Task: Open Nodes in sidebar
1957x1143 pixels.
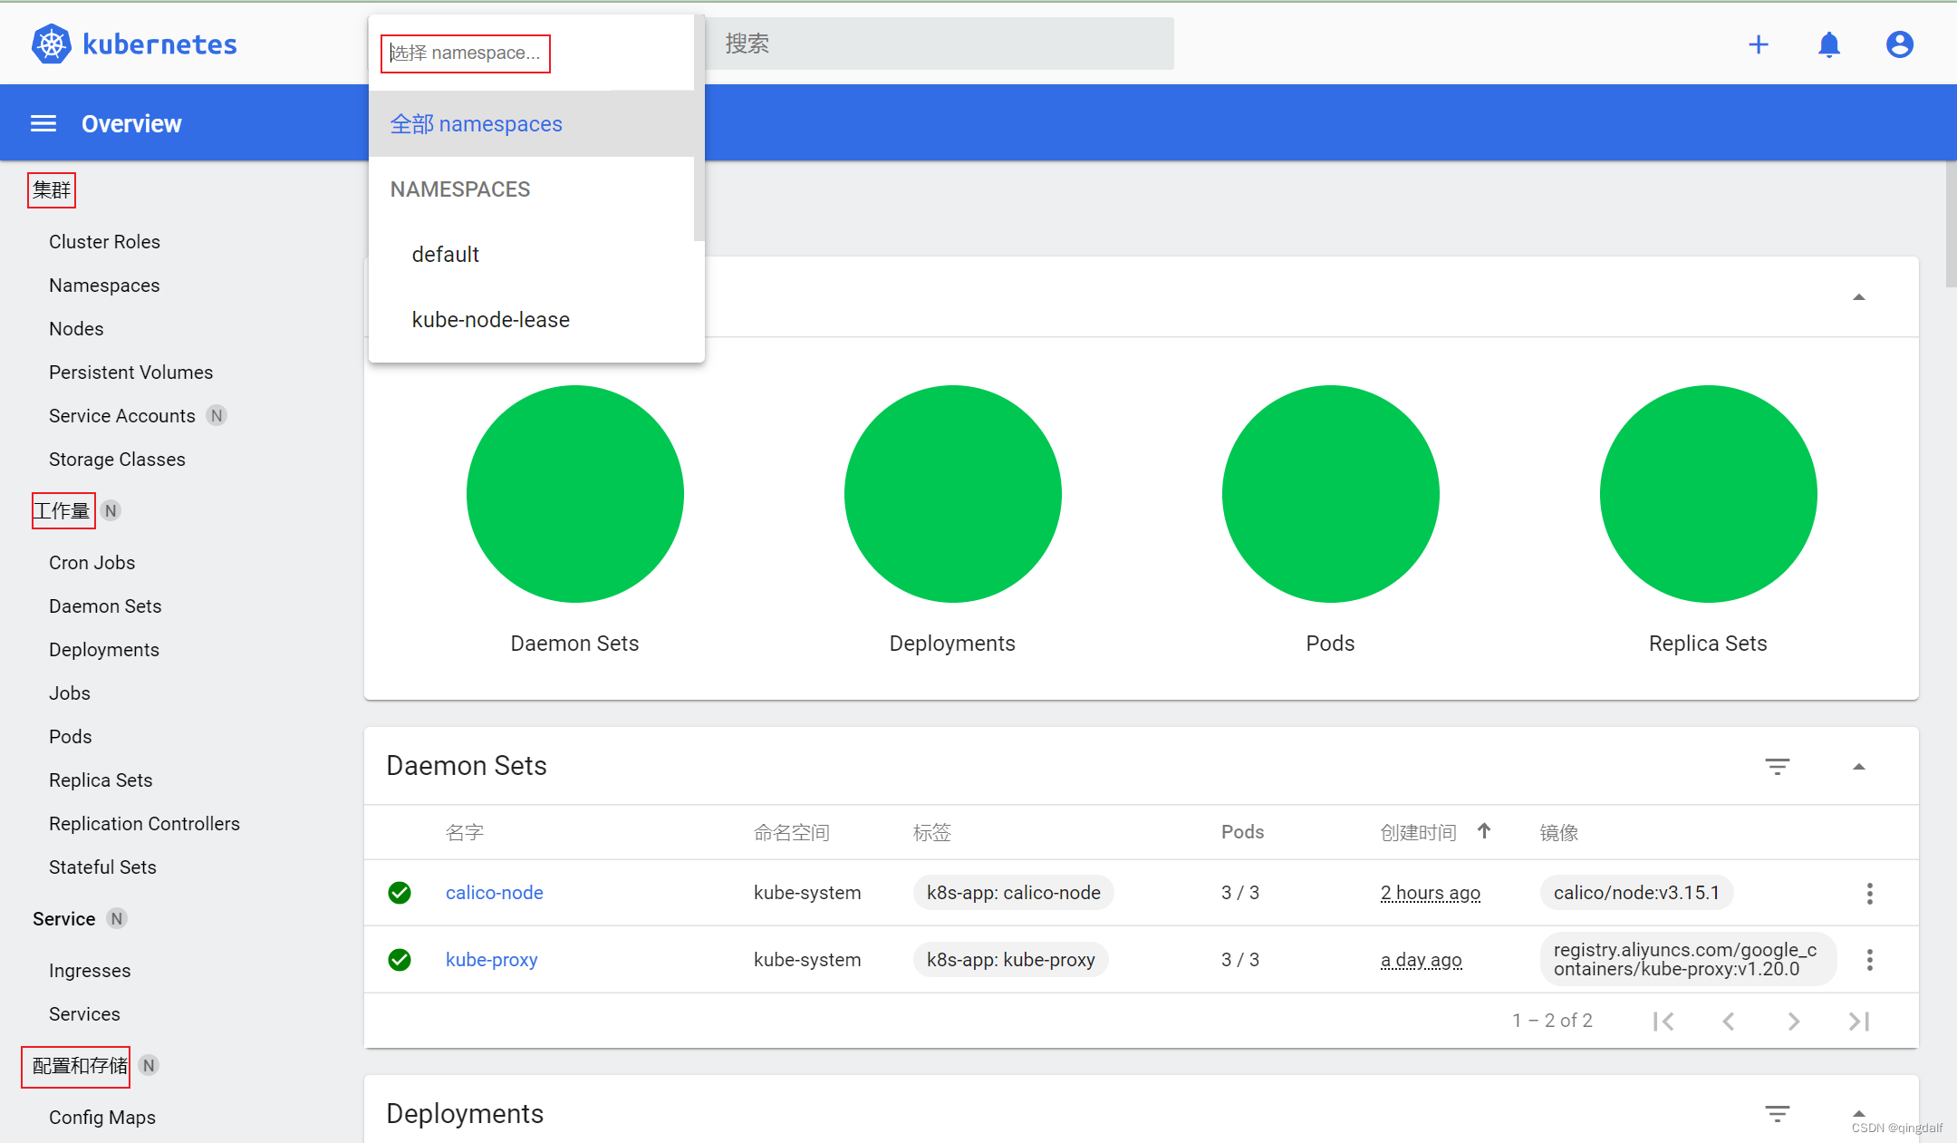Action: tap(76, 329)
